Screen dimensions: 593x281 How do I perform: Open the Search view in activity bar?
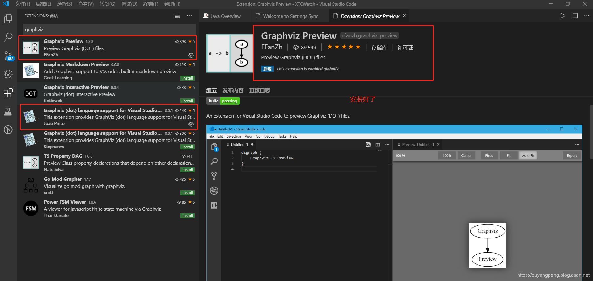click(8, 37)
